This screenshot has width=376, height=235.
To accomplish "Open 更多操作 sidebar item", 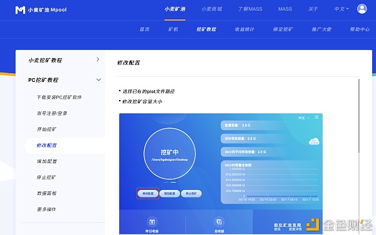I will point(46,209).
